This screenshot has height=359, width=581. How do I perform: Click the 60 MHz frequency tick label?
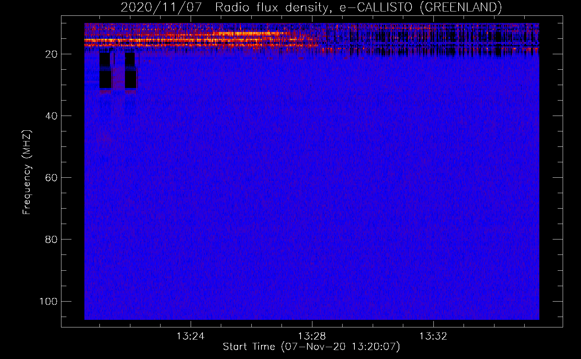click(51, 178)
